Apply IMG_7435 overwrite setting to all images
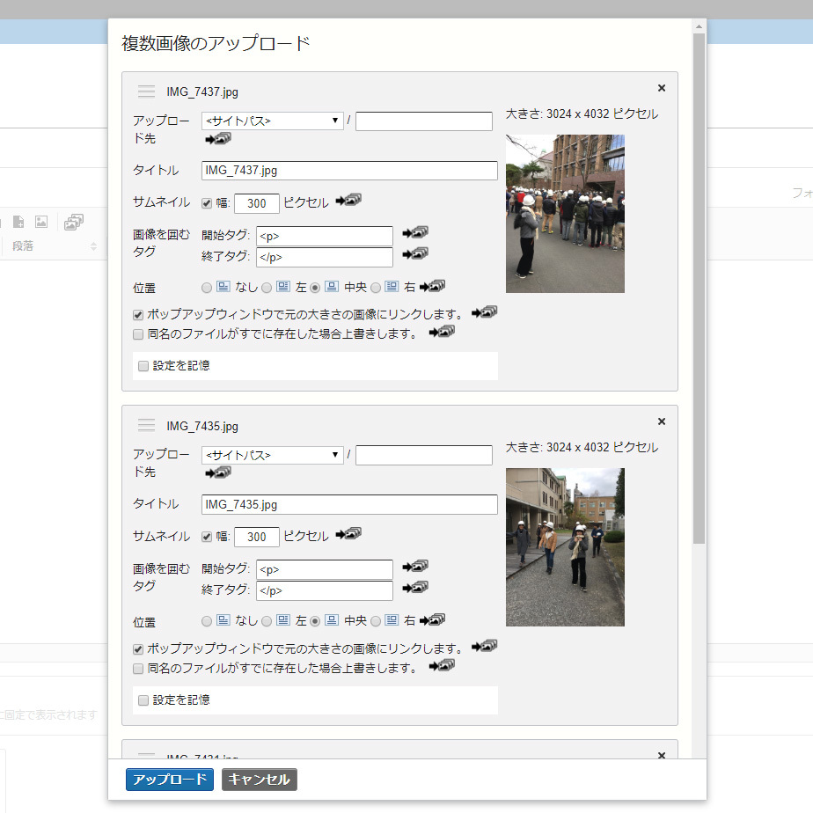The width and height of the screenshot is (813, 813). coord(442,666)
